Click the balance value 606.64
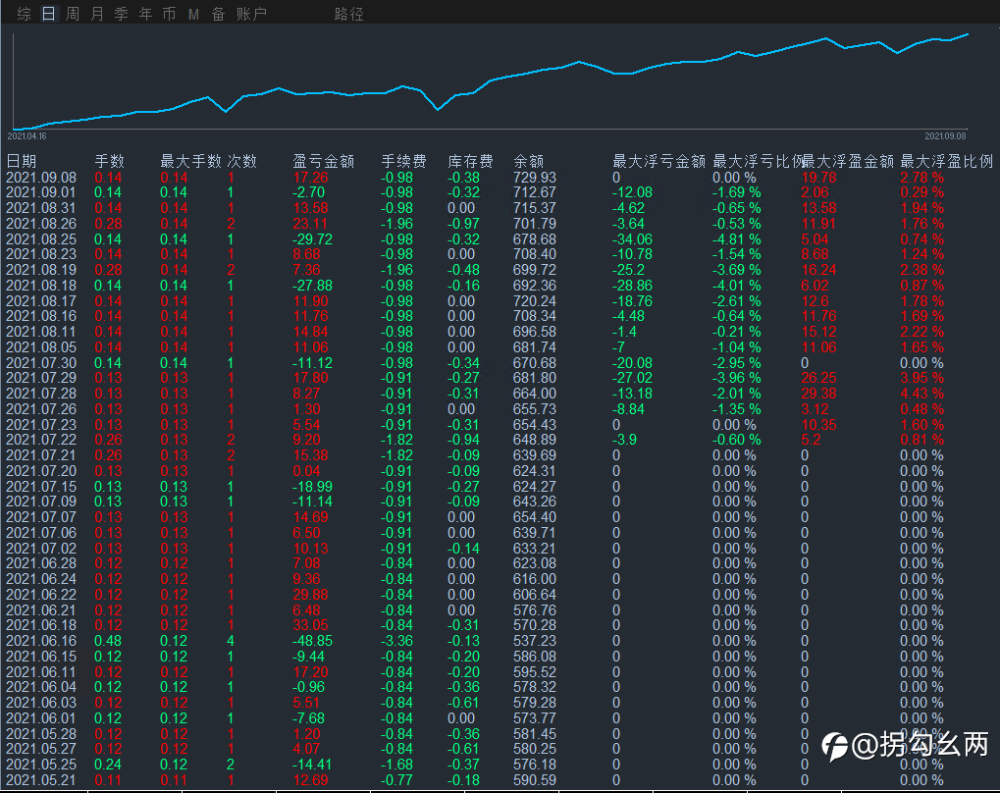This screenshot has width=1000, height=793. (x=535, y=595)
